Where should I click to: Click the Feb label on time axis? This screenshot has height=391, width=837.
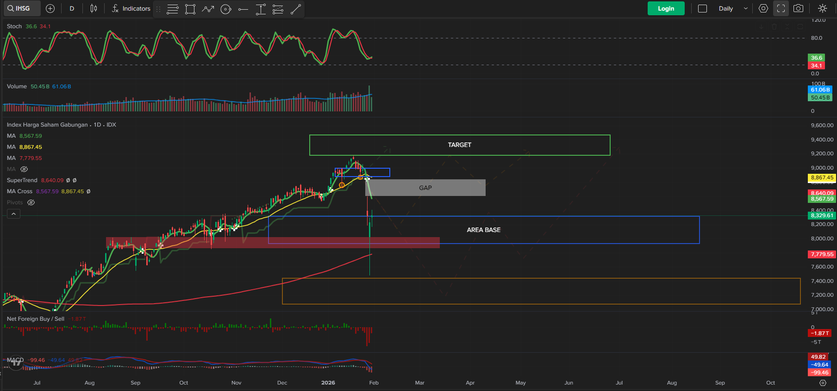pyautogui.click(x=374, y=383)
